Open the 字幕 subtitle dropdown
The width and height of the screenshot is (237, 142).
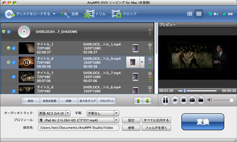click(x=117, y=113)
